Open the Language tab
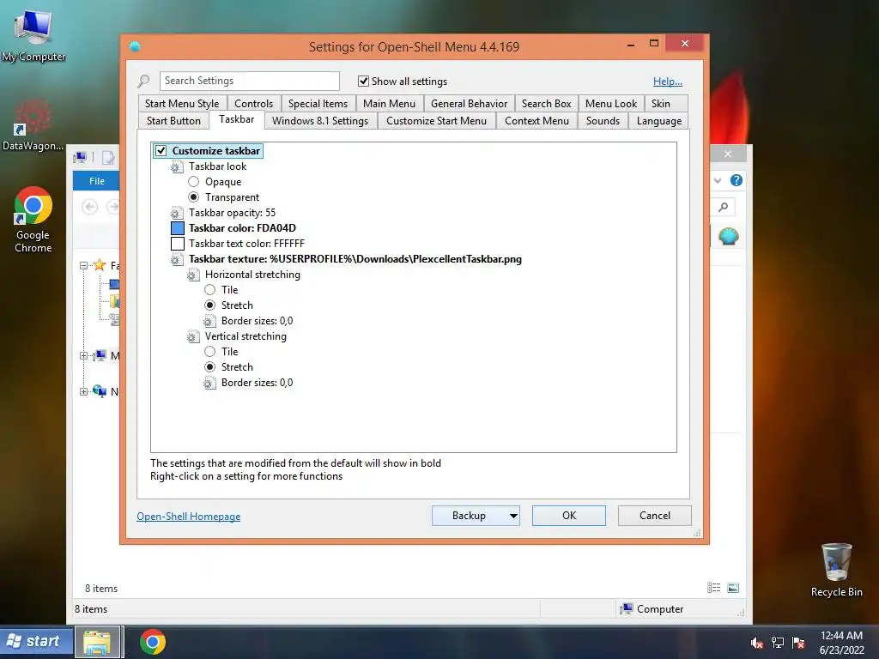The image size is (879, 659). [x=659, y=121]
